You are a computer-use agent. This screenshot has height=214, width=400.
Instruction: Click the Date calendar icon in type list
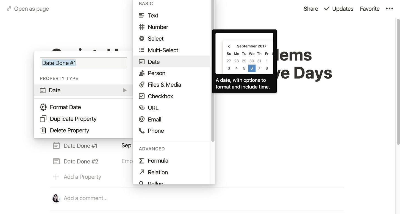141,62
